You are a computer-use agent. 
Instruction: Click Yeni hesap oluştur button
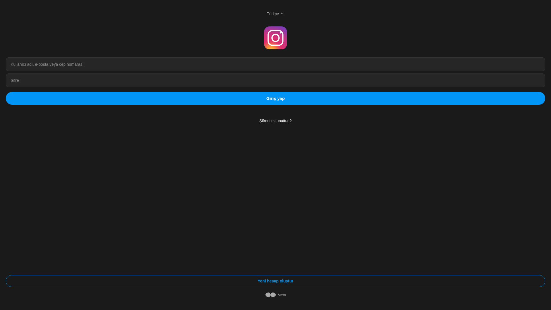(275, 281)
